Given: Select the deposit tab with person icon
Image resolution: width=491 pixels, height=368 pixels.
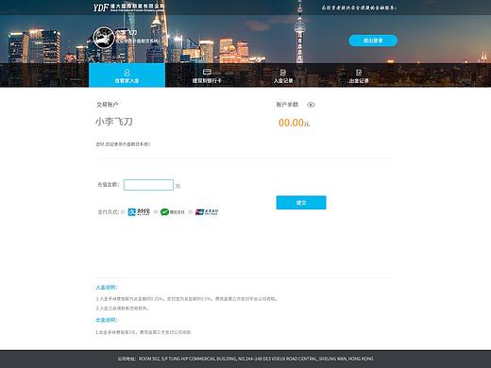Looking at the screenshot, I should [x=127, y=75].
